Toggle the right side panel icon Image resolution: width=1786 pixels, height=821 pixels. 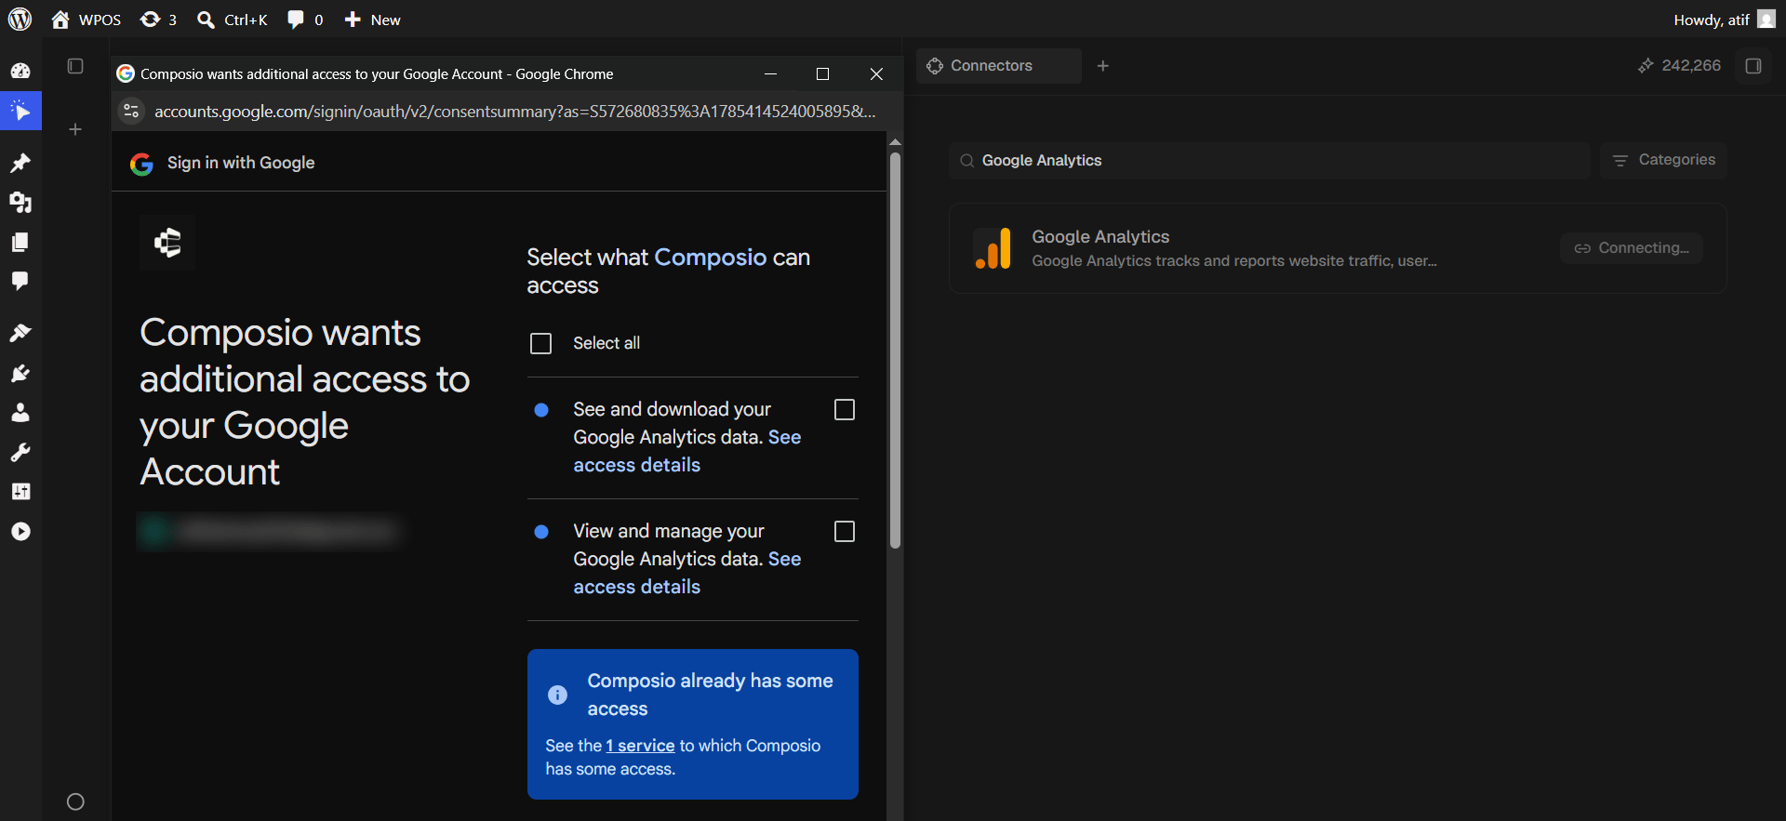(1753, 66)
